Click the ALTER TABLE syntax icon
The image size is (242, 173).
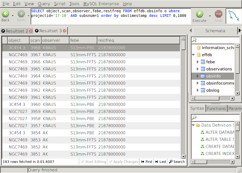pos(202,139)
